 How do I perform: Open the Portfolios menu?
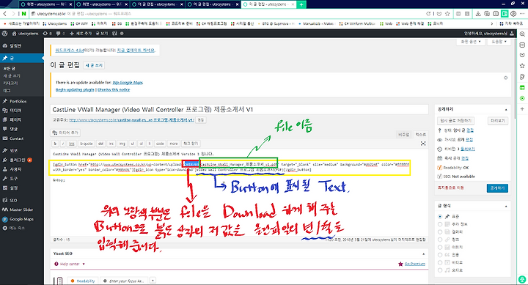[18, 101]
